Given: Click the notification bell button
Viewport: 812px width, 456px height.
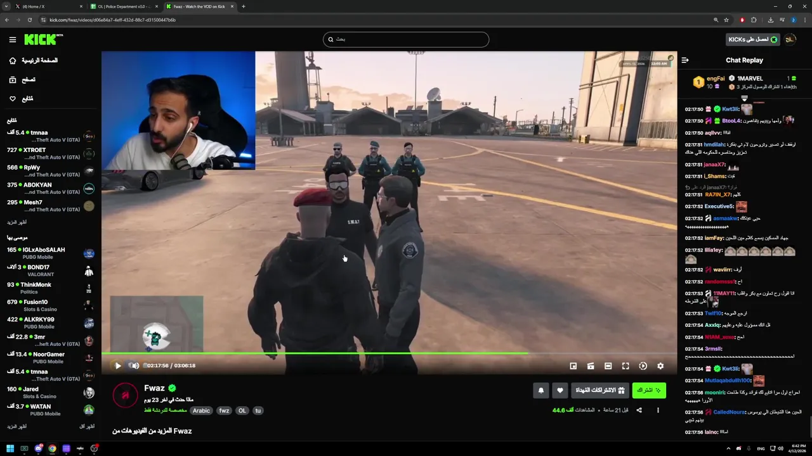Looking at the screenshot, I should (541, 391).
